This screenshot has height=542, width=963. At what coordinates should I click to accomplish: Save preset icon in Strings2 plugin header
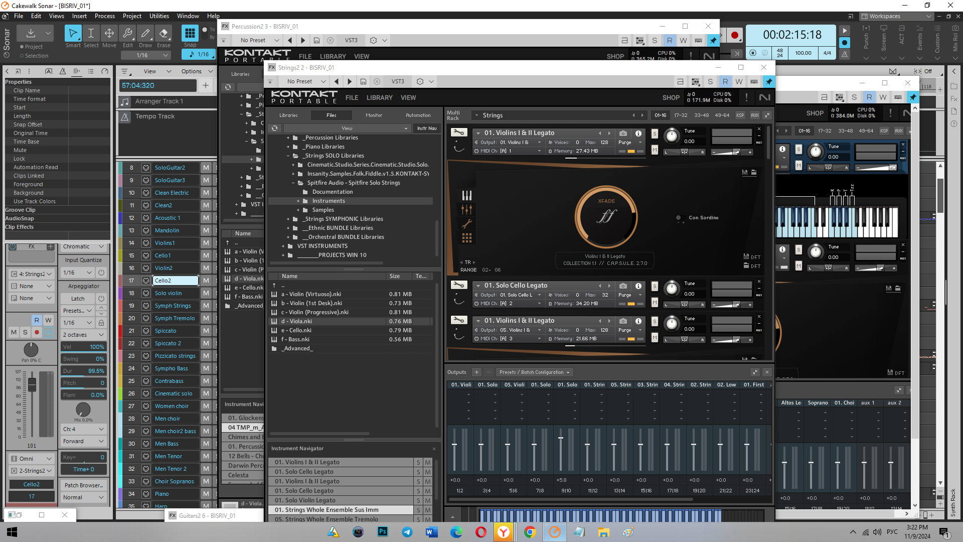click(x=363, y=81)
